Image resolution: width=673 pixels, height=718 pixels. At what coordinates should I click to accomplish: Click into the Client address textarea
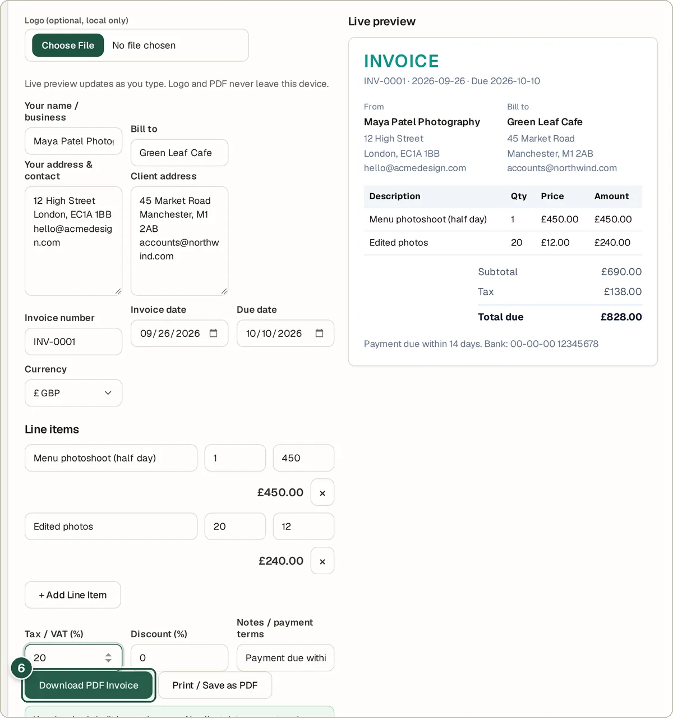pyautogui.click(x=179, y=241)
